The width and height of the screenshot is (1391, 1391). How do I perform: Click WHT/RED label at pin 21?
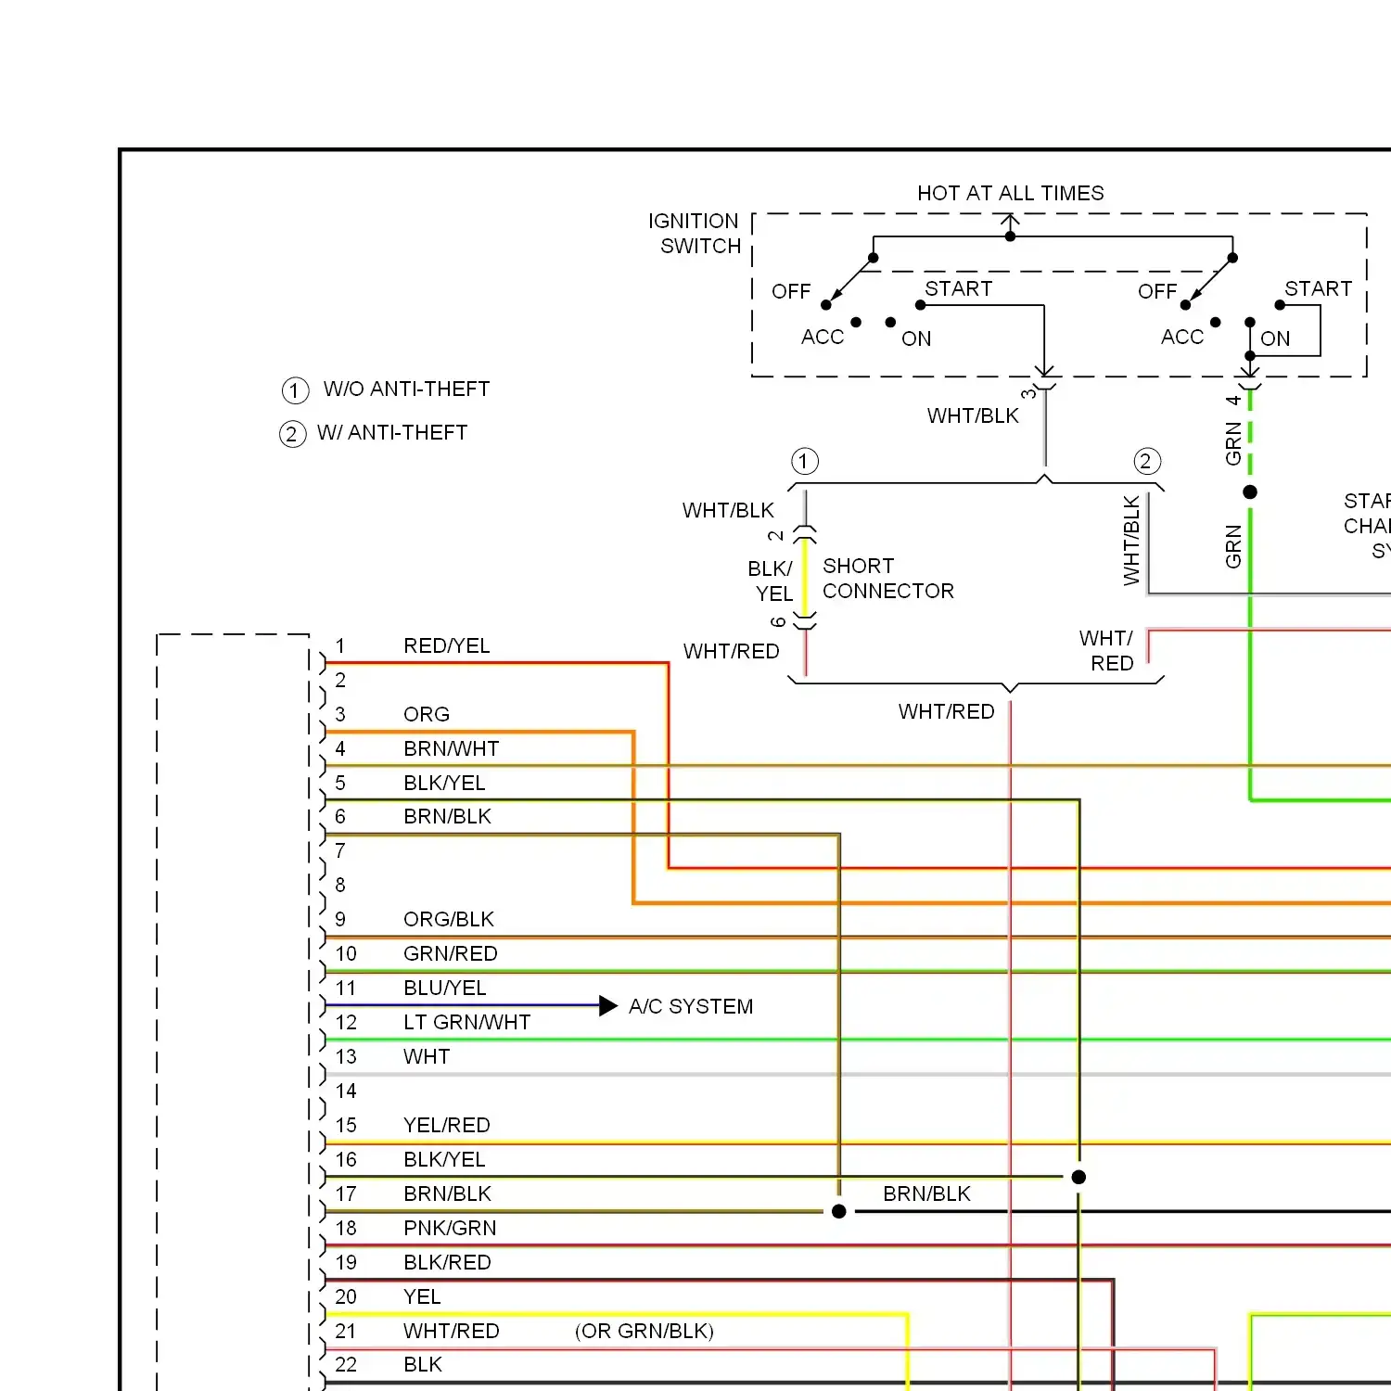click(452, 1332)
